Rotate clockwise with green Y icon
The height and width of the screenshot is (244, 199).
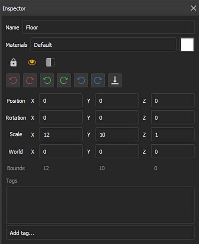(64, 80)
